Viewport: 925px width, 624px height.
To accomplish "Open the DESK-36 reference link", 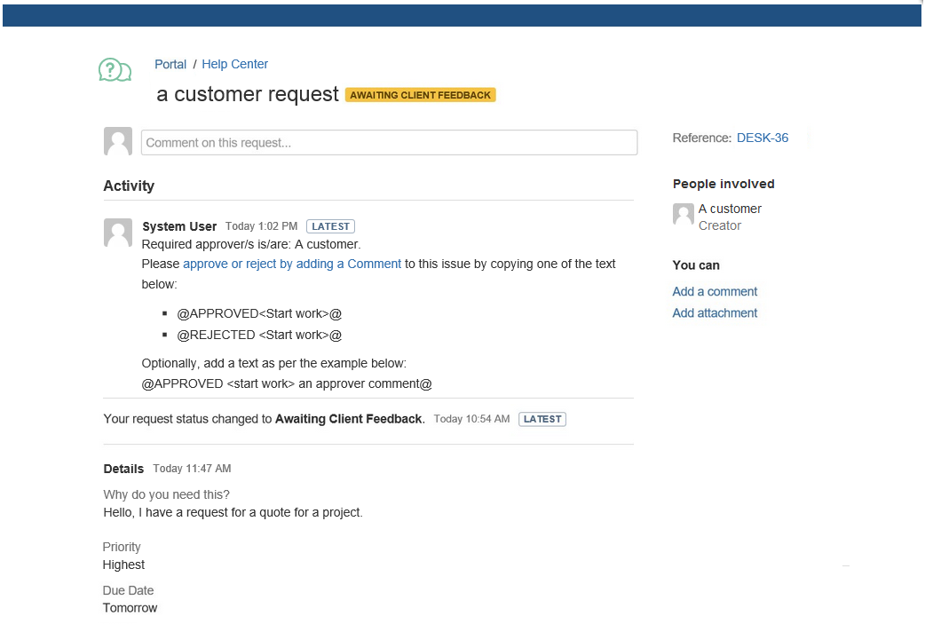I will pyautogui.click(x=762, y=138).
